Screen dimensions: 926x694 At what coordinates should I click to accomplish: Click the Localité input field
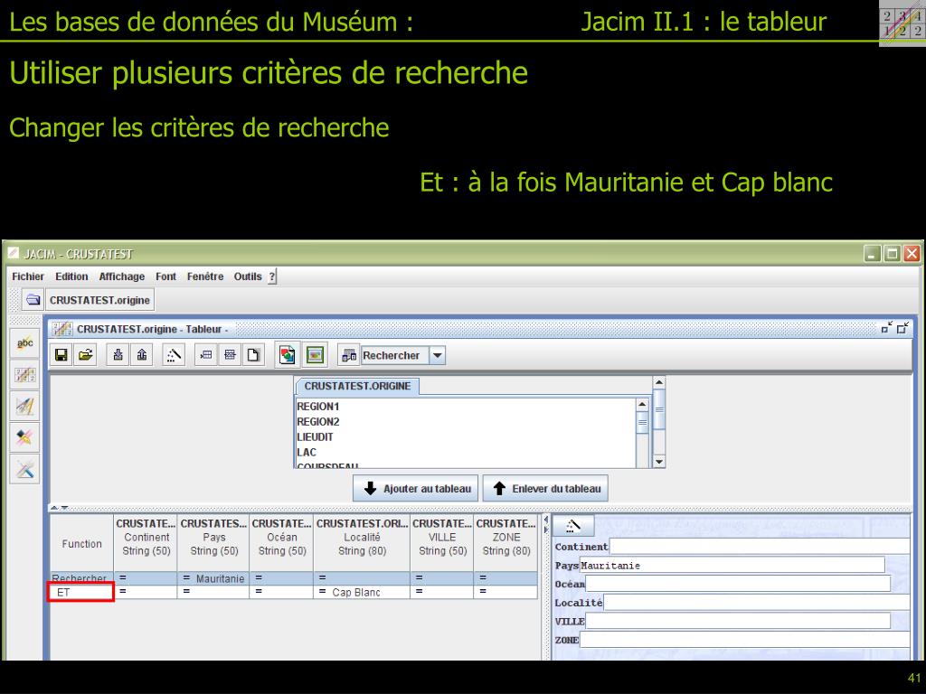coord(757,603)
